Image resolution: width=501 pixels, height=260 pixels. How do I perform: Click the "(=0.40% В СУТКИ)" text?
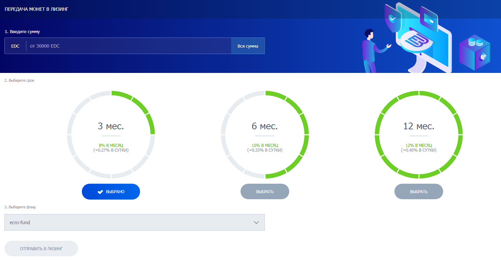[419, 150]
